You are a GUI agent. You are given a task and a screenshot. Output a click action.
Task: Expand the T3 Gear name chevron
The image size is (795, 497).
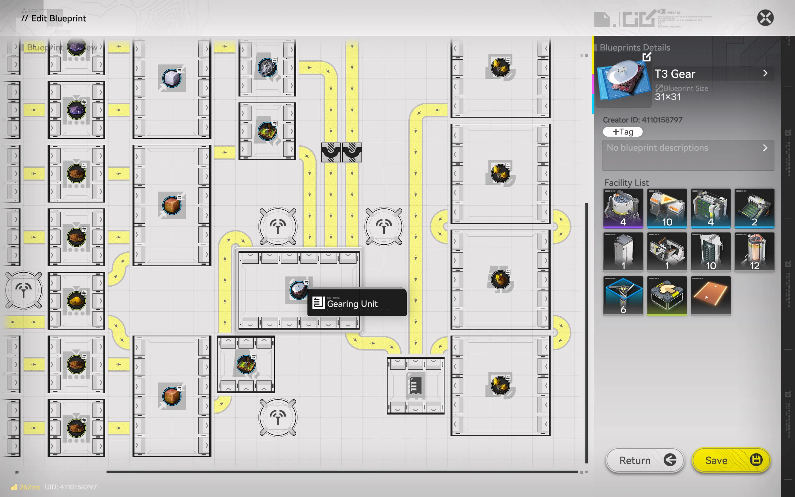click(x=765, y=73)
